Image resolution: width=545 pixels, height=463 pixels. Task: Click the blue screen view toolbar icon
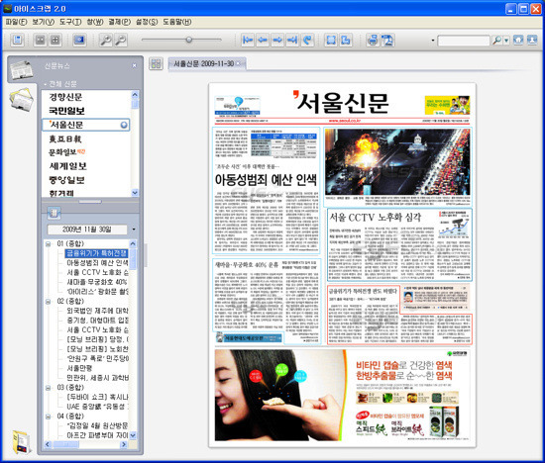coord(79,40)
